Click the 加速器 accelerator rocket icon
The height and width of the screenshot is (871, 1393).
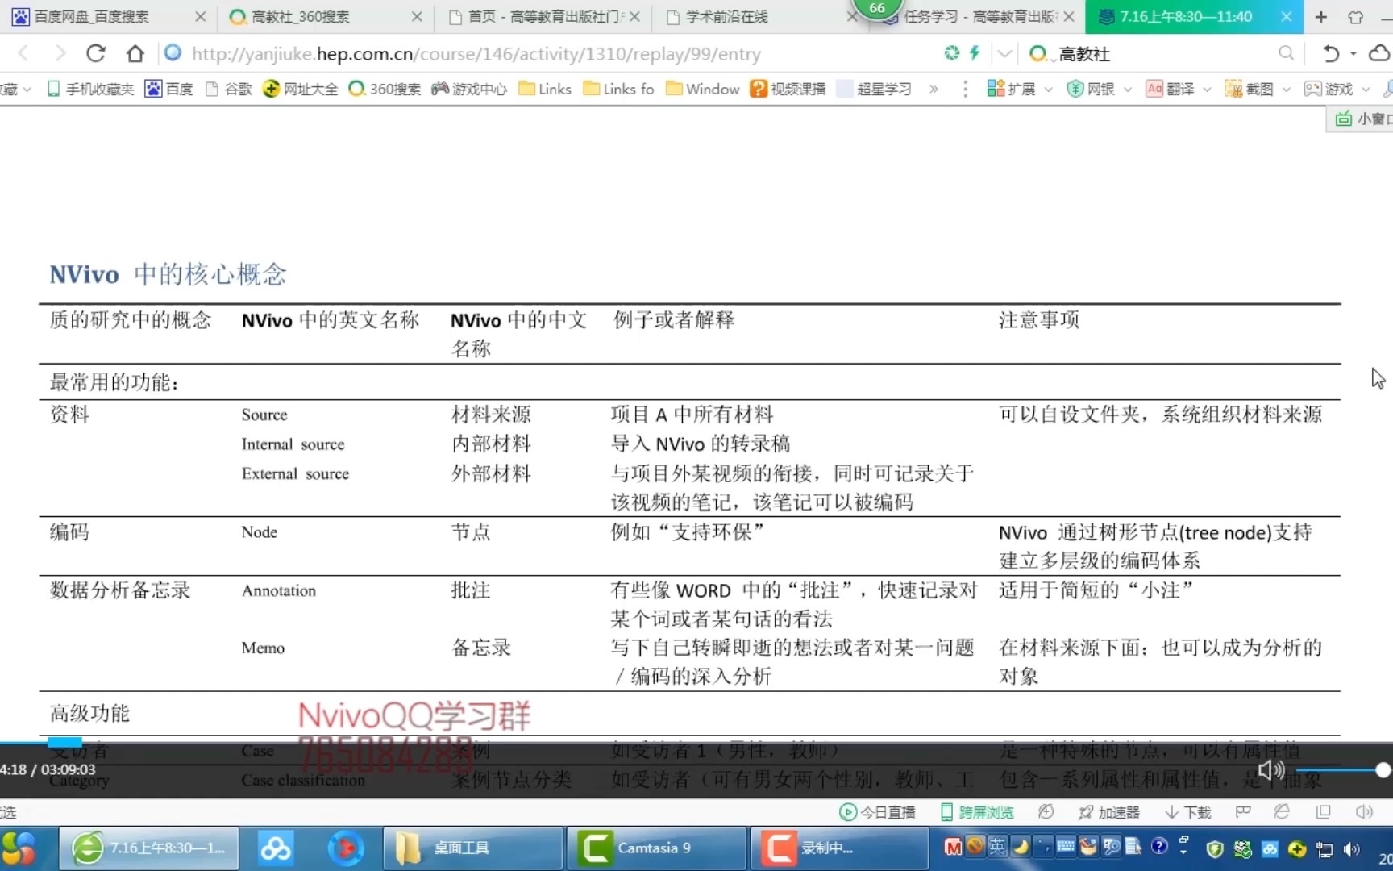click(1086, 812)
